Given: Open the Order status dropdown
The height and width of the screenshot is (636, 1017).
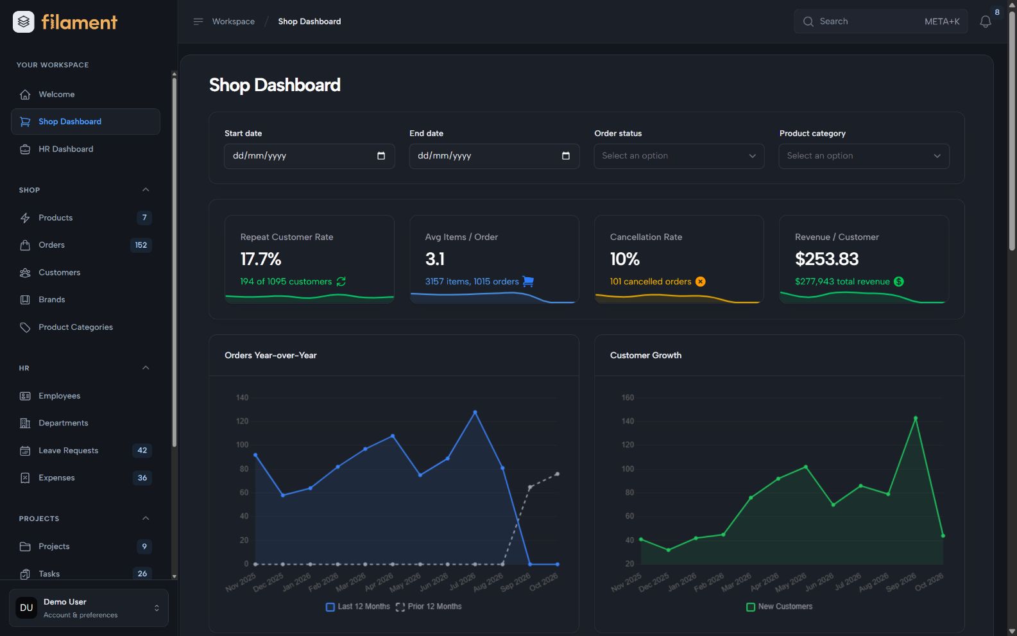Looking at the screenshot, I should pyautogui.click(x=679, y=156).
